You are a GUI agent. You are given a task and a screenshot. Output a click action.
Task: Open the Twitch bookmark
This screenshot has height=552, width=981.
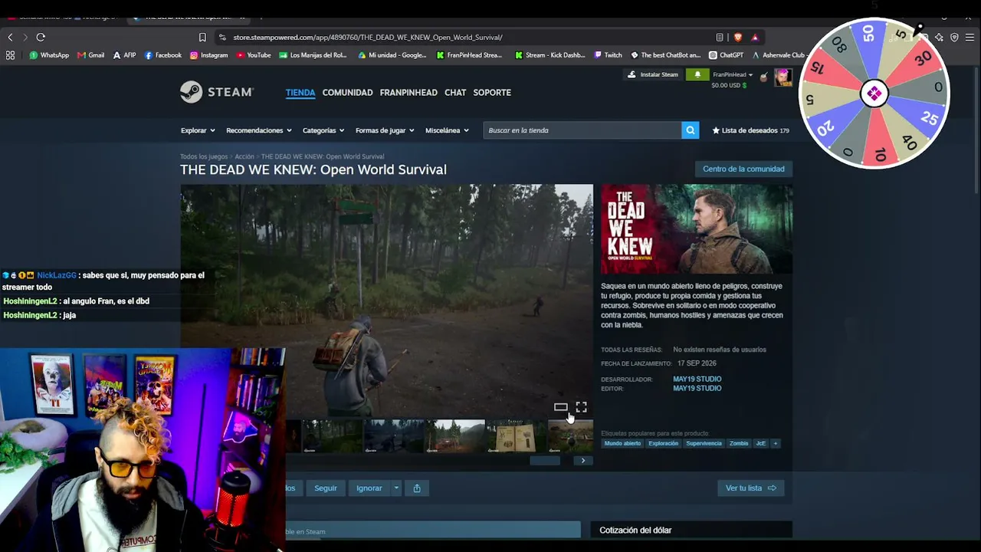click(x=609, y=55)
